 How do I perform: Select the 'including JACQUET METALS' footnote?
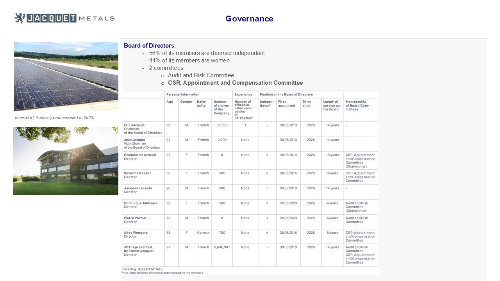(143, 269)
